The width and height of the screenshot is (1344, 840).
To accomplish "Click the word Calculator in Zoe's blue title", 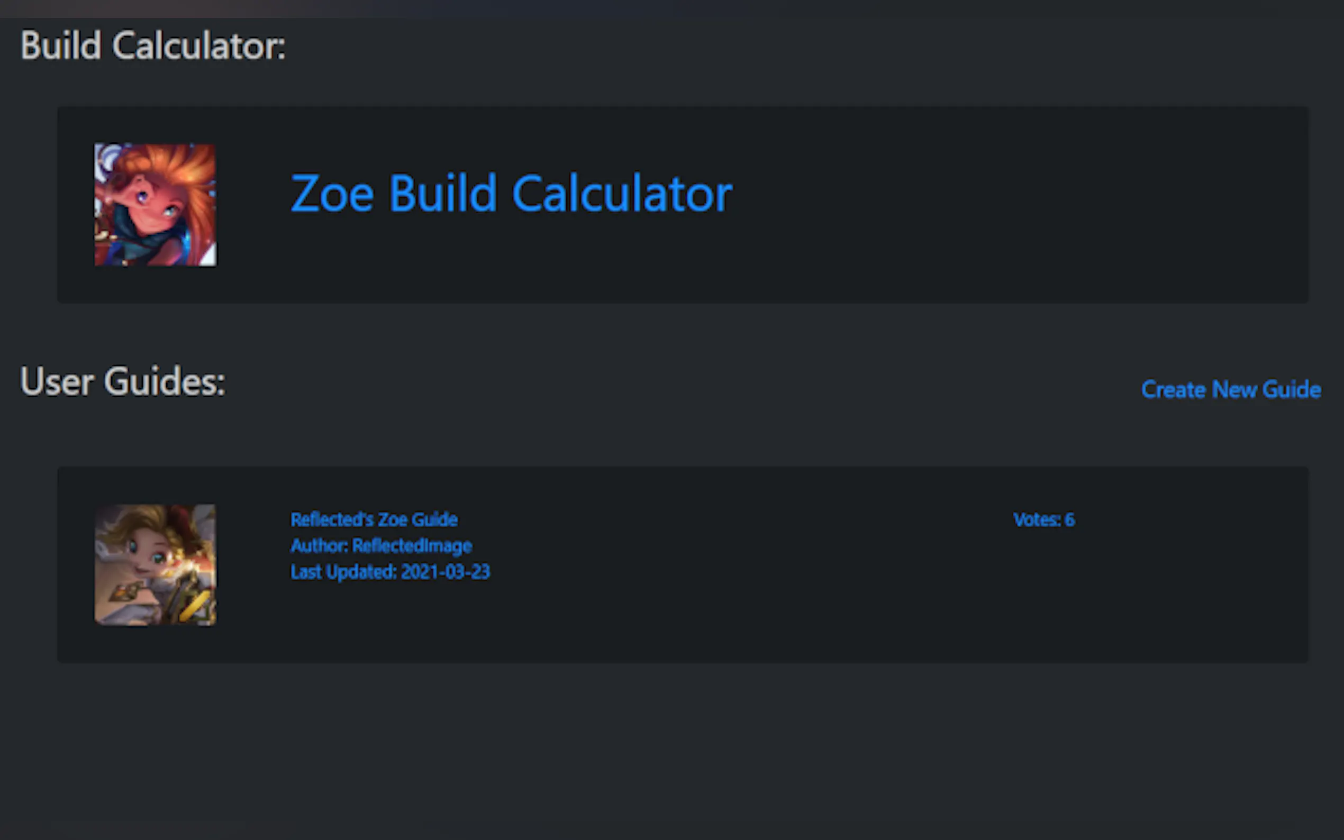I will click(x=622, y=193).
